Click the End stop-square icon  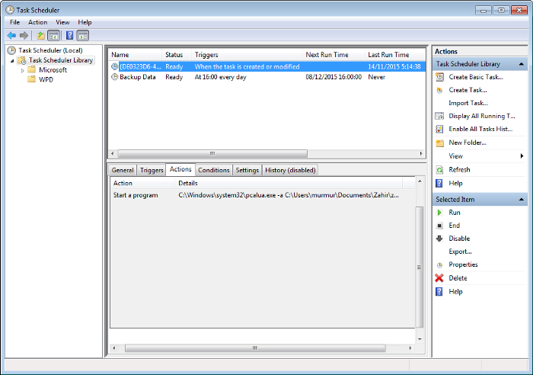tap(439, 226)
